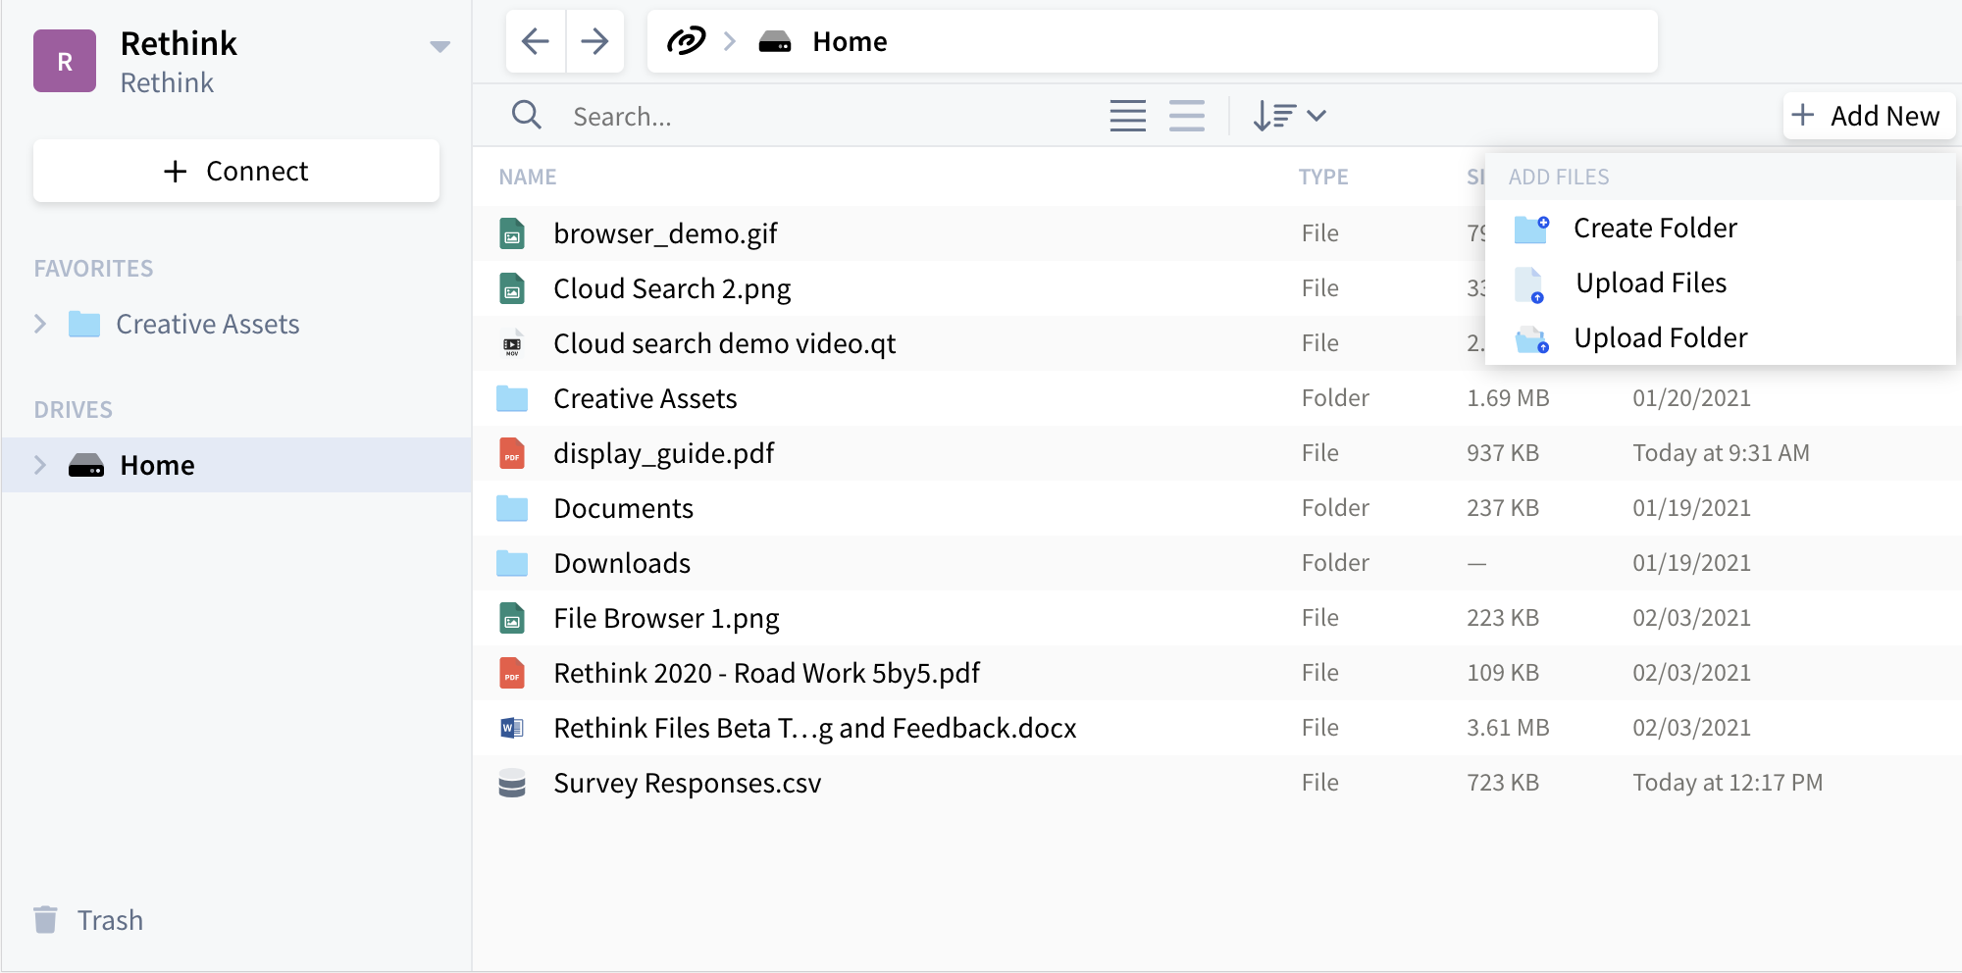Expand the Home drive tree
1962x973 pixels.
(x=40, y=465)
